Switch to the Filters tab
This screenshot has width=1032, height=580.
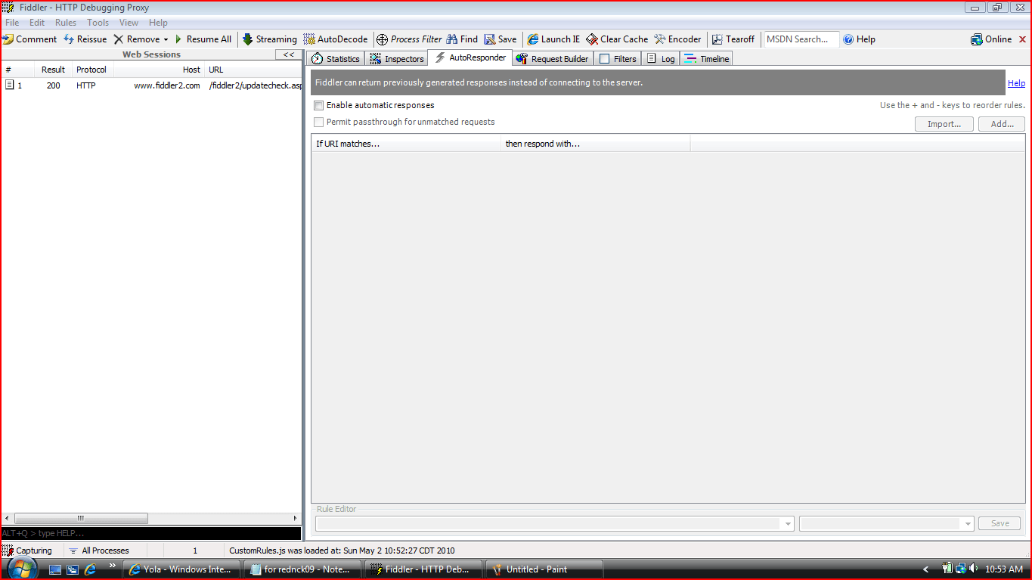click(x=618, y=59)
